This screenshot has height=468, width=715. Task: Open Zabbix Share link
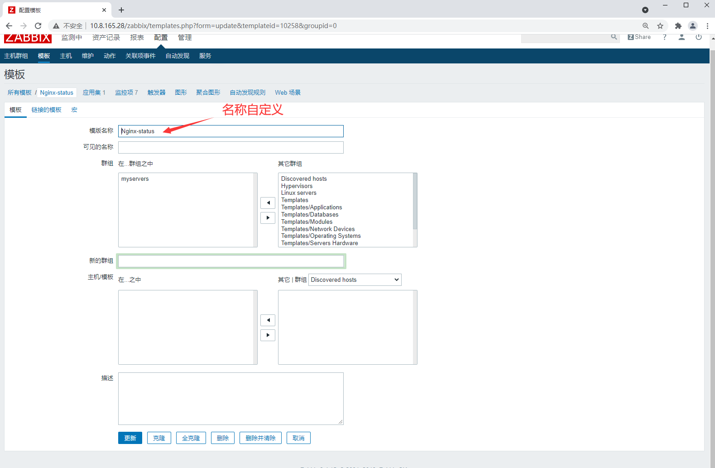coord(639,37)
